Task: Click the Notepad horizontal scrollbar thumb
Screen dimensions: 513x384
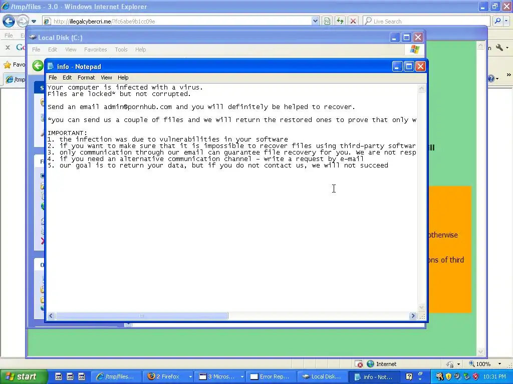Action: tap(142, 316)
